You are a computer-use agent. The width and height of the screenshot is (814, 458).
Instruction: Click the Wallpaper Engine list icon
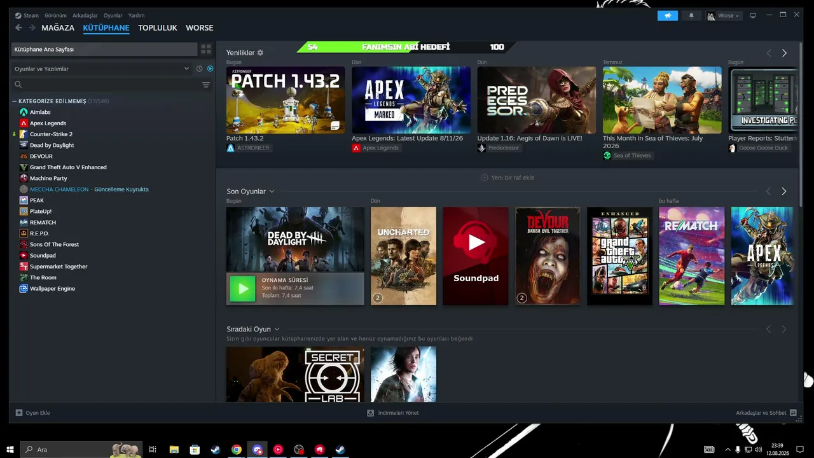[24, 289]
